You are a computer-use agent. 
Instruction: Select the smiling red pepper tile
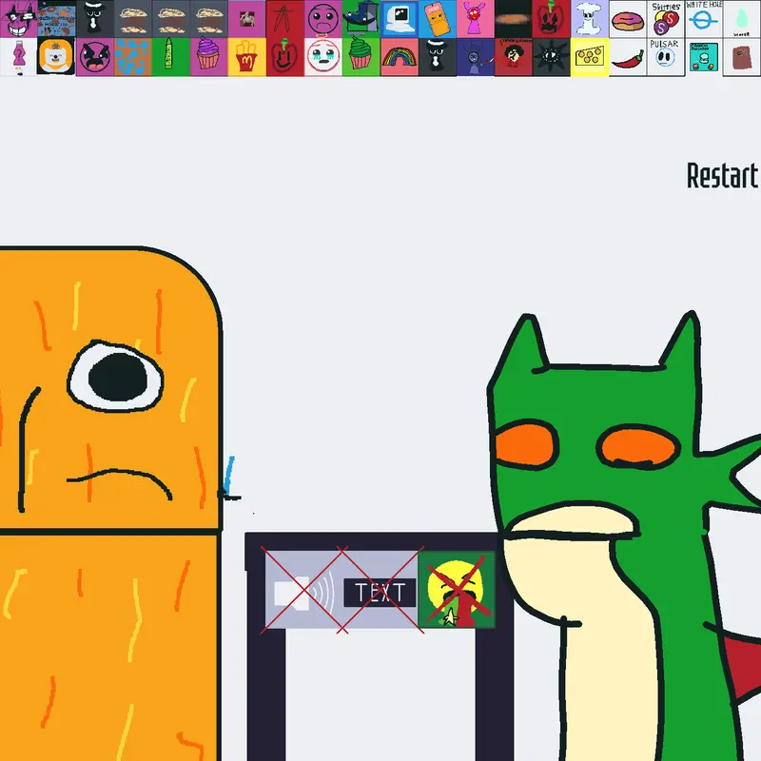[284, 57]
